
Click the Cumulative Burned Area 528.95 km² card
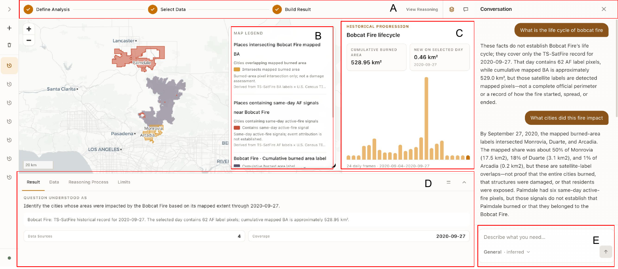click(376, 57)
